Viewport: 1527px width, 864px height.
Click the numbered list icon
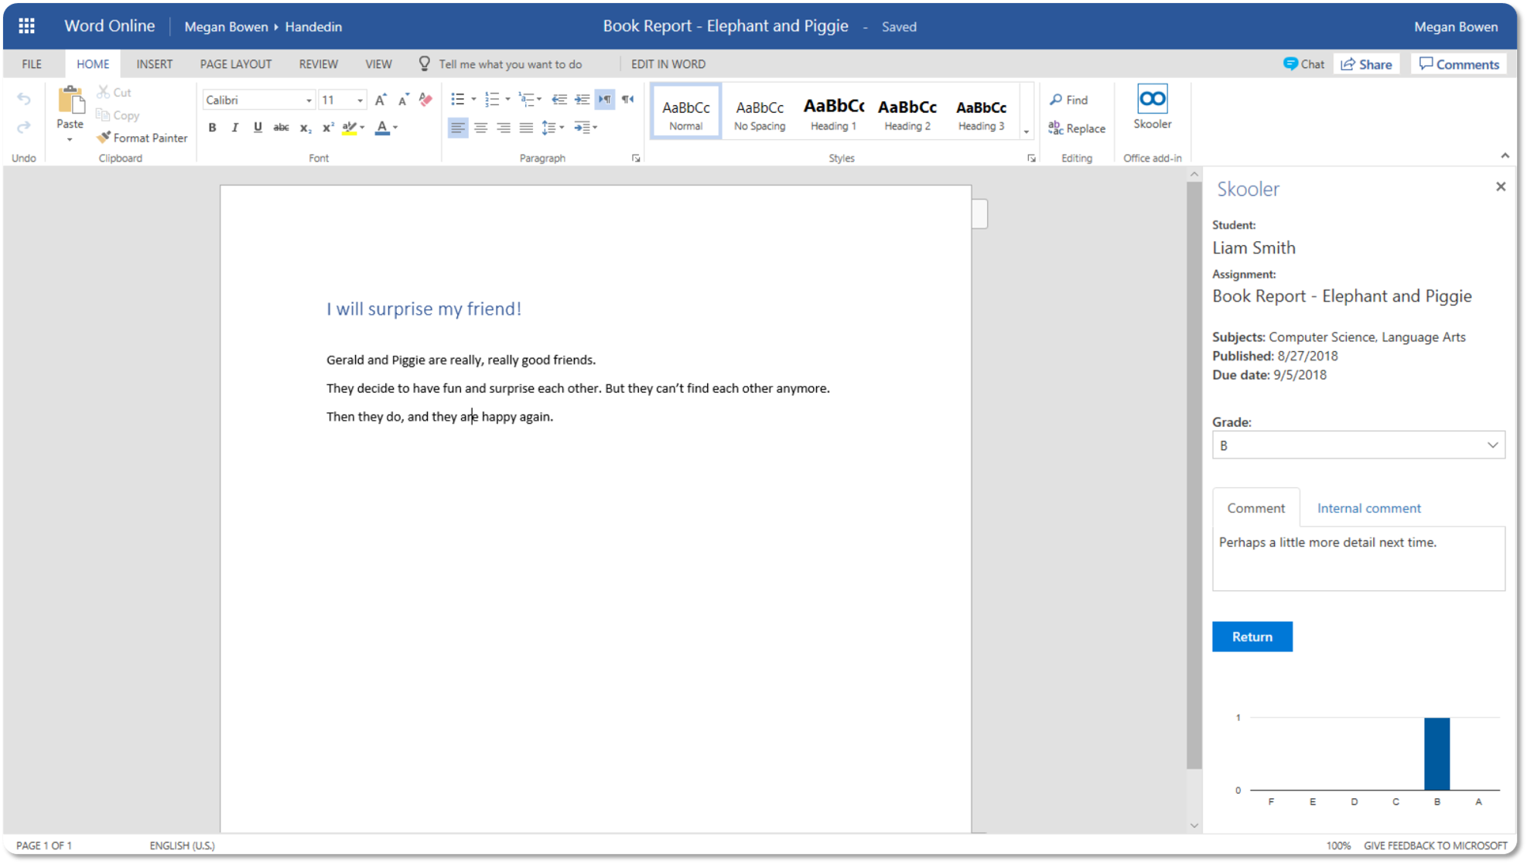pos(492,99)
